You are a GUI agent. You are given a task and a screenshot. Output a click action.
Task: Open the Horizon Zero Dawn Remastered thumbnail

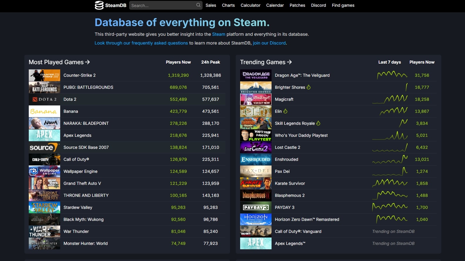[256, 219]
